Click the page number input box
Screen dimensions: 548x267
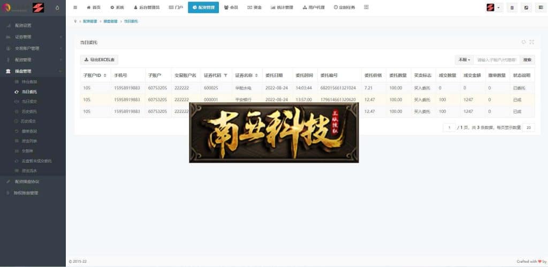(450, 127)
